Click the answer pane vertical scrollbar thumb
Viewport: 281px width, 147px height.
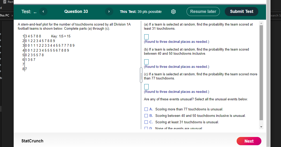(x=261, y=73)
